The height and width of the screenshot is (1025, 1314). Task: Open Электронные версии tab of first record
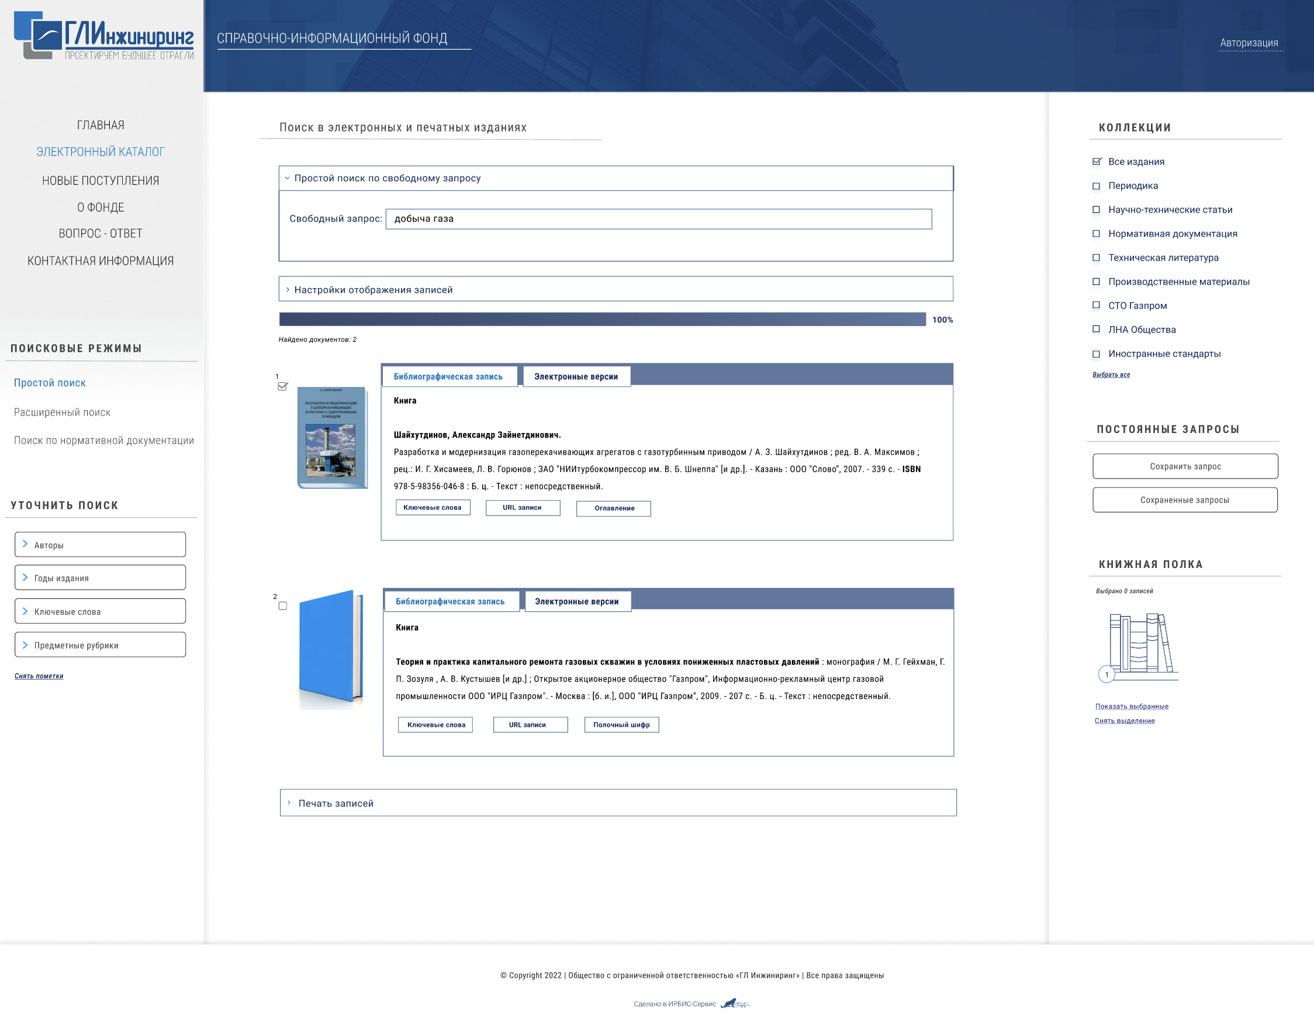pos(576,376)
